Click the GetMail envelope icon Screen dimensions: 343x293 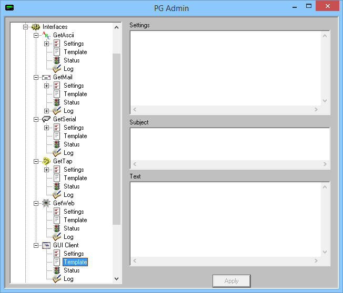click(46, 77)
